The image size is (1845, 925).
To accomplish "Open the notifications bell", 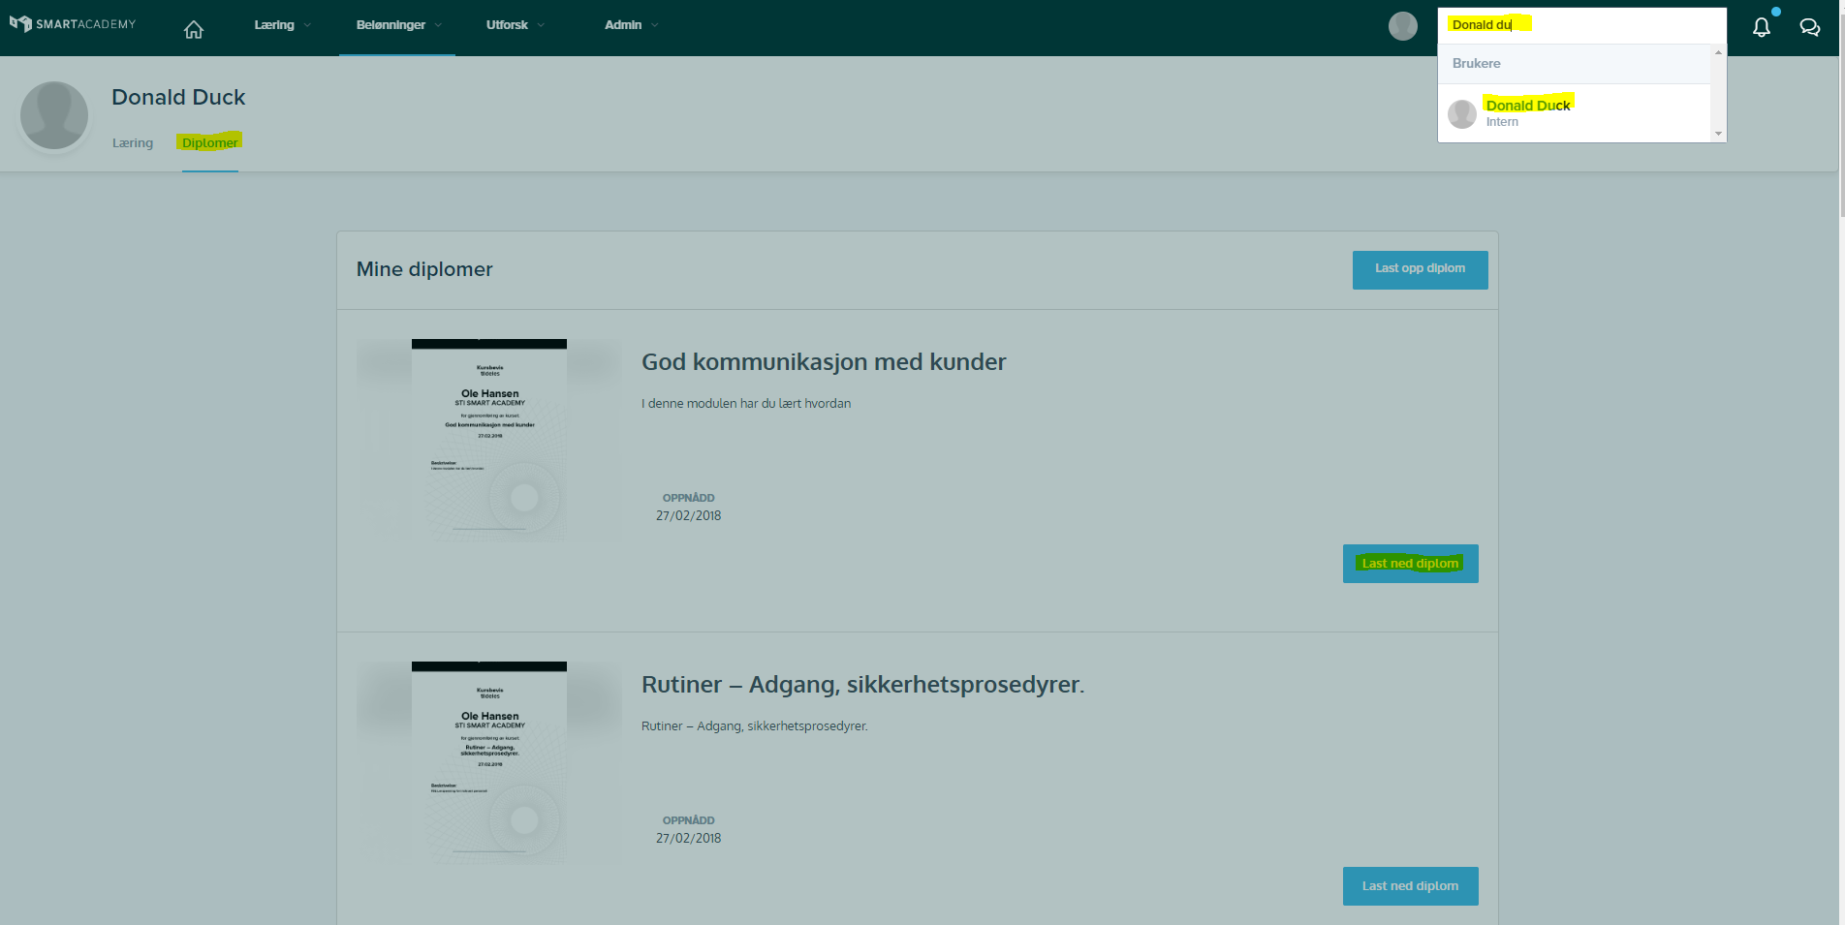I will click(1762, 27).
